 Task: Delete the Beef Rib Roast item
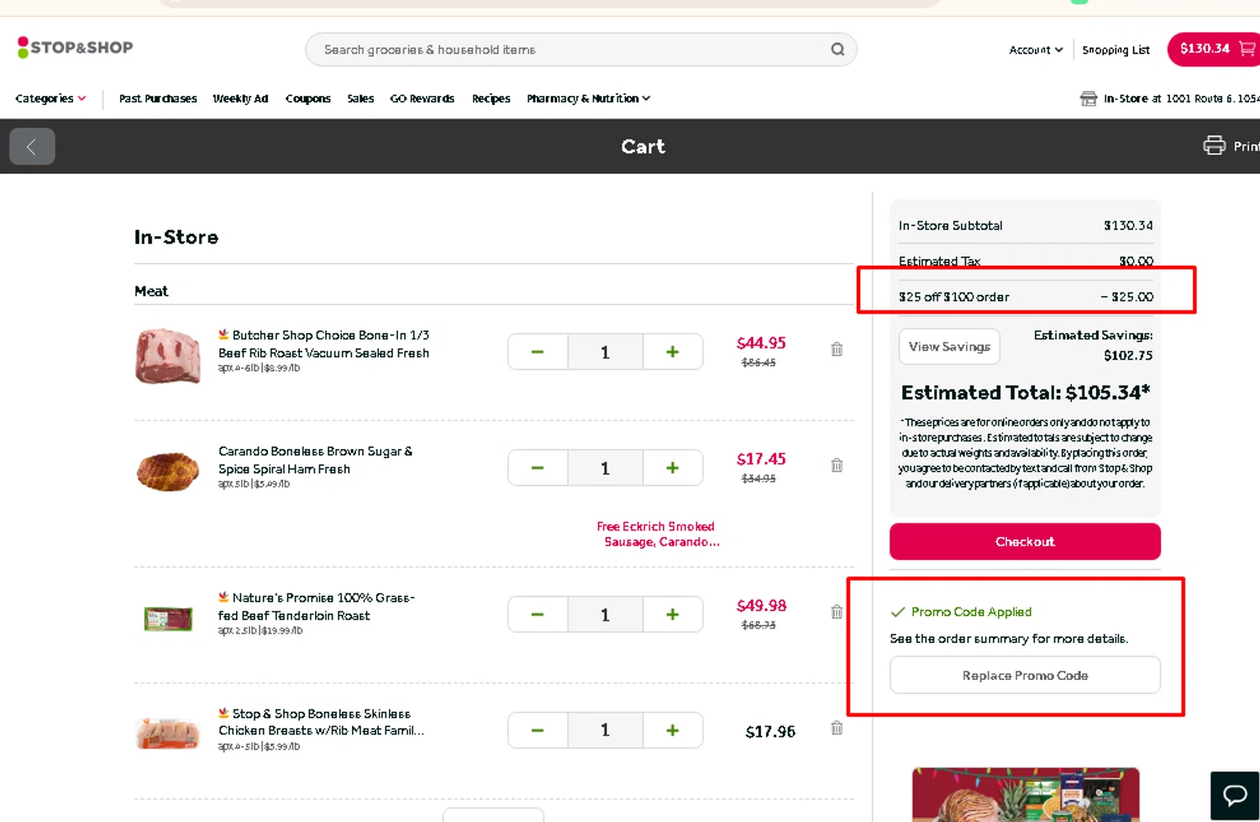(837, 350)
